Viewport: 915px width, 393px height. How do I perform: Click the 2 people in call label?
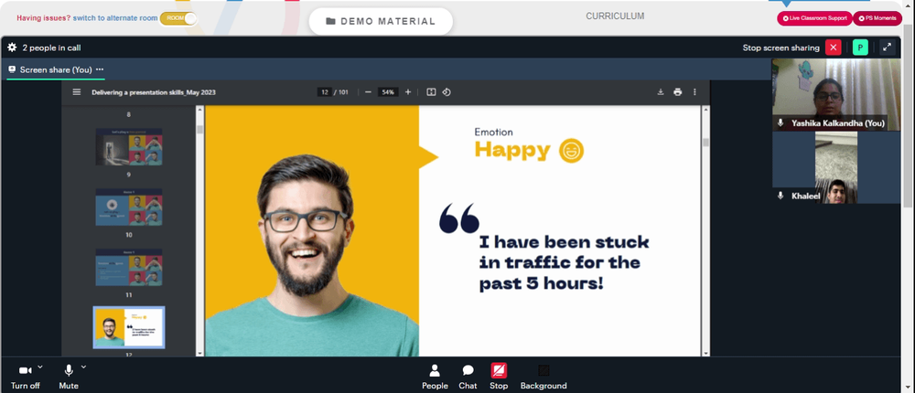[51, 48]
